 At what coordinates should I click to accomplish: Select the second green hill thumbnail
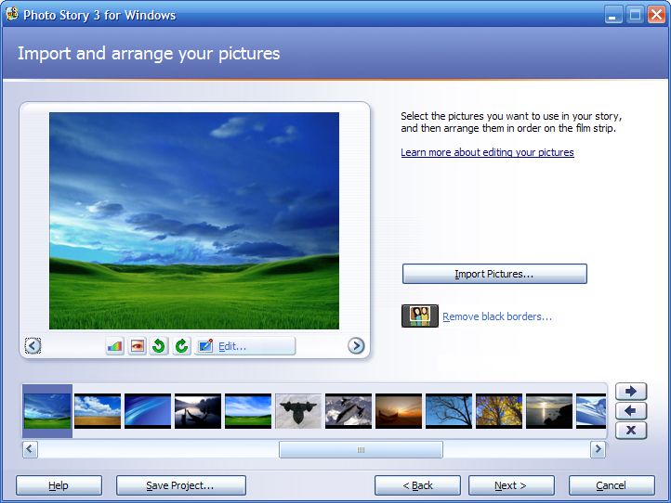(x=248, y=411)
